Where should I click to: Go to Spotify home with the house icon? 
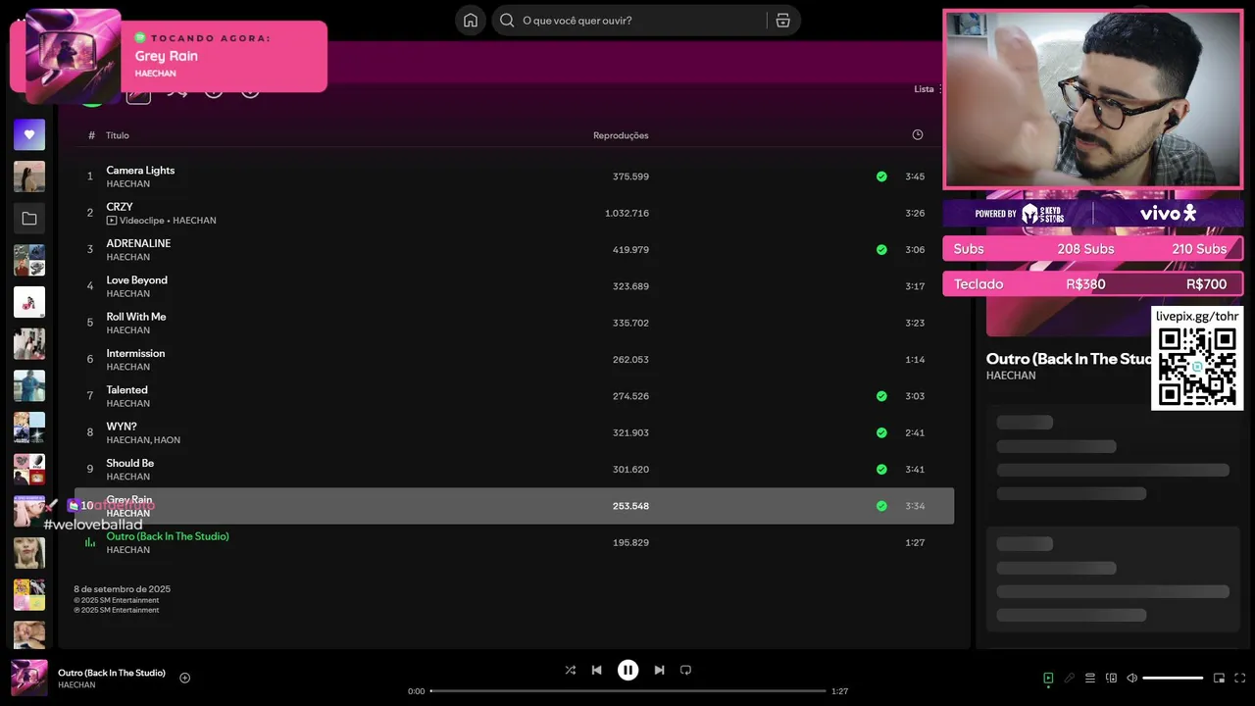471,21
